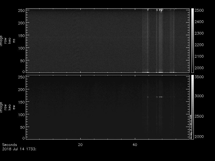The height and width of the screenshot is (161, 215).
Task: Click the ew keogram grayscale colorbar
Action: (192, 107)
